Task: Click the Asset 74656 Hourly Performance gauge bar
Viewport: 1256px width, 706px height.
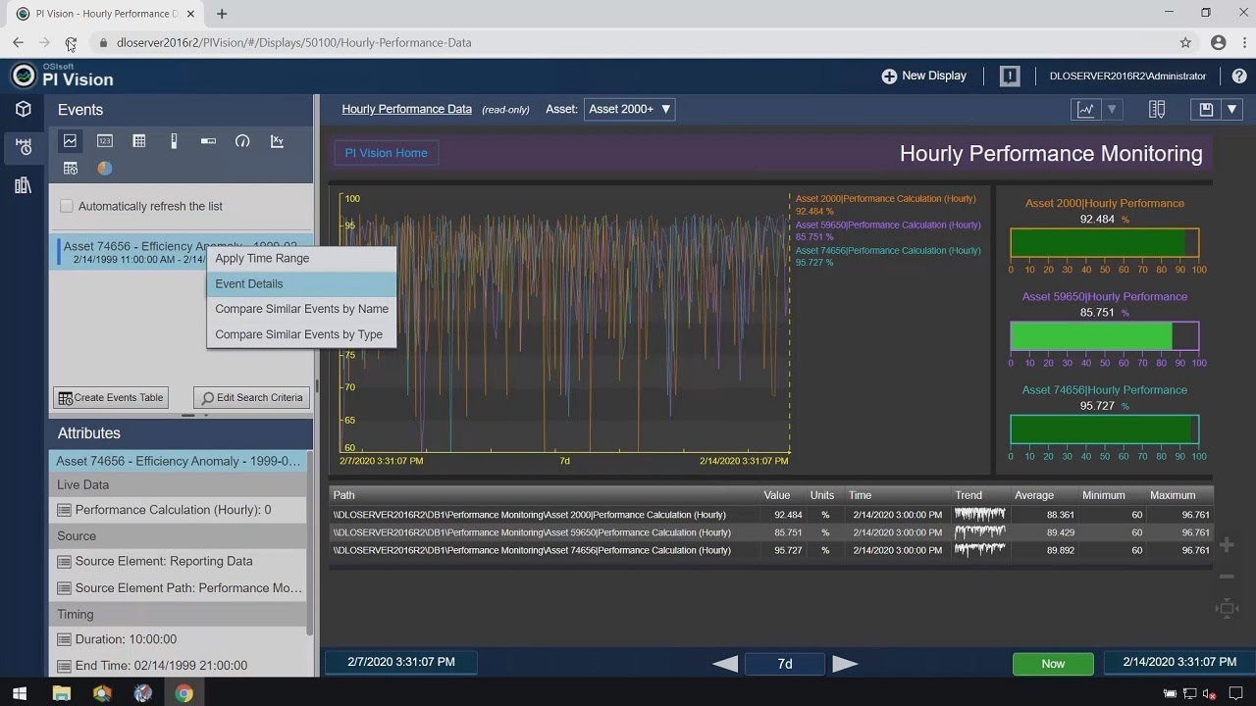Action: pos(1104,429)
